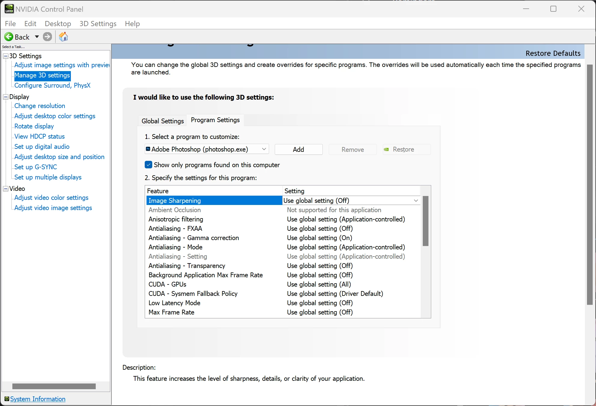Open the 3D Settings menu
Screen dimensions: 596x406
pyautogui.click(x=98, y=24)
